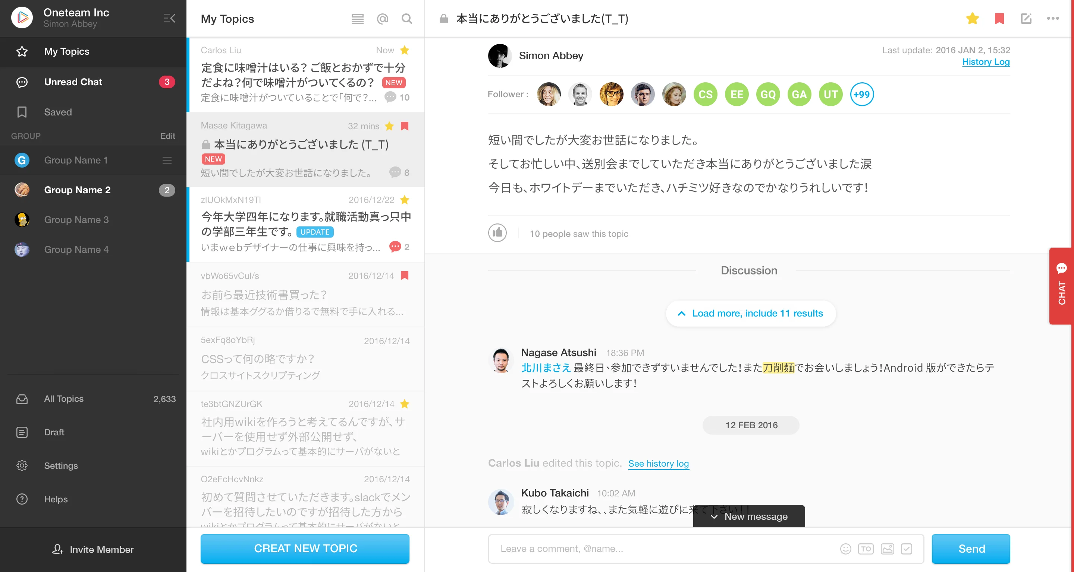Viewport: 1074px width, 572px height.
Task: Toggle the star on the open topic header
Action: (972, 19)
